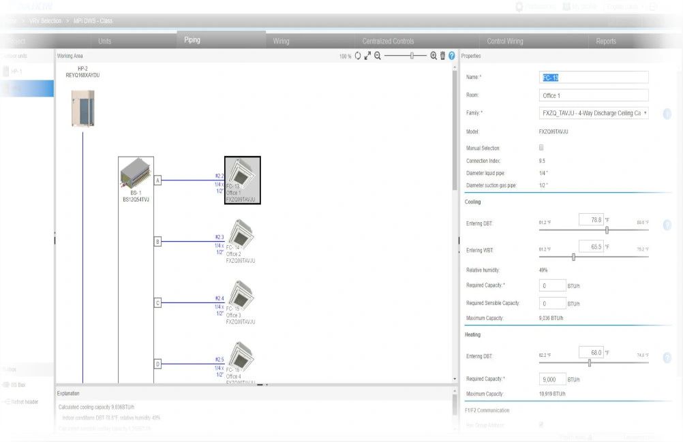Click the 100 % zoom level text
The height and width of the screenshot is (442, 683).
(345, 56)
